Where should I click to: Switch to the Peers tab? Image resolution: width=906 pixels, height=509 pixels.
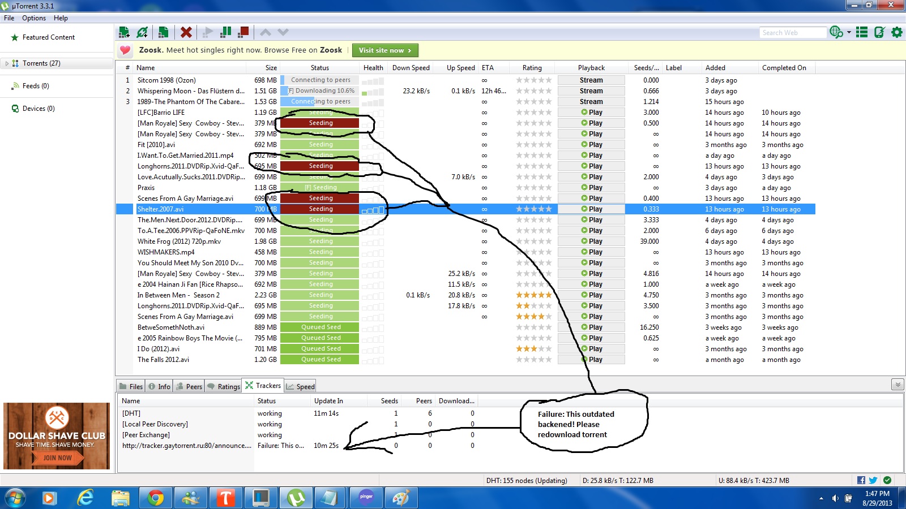click(x=189, y=386)
